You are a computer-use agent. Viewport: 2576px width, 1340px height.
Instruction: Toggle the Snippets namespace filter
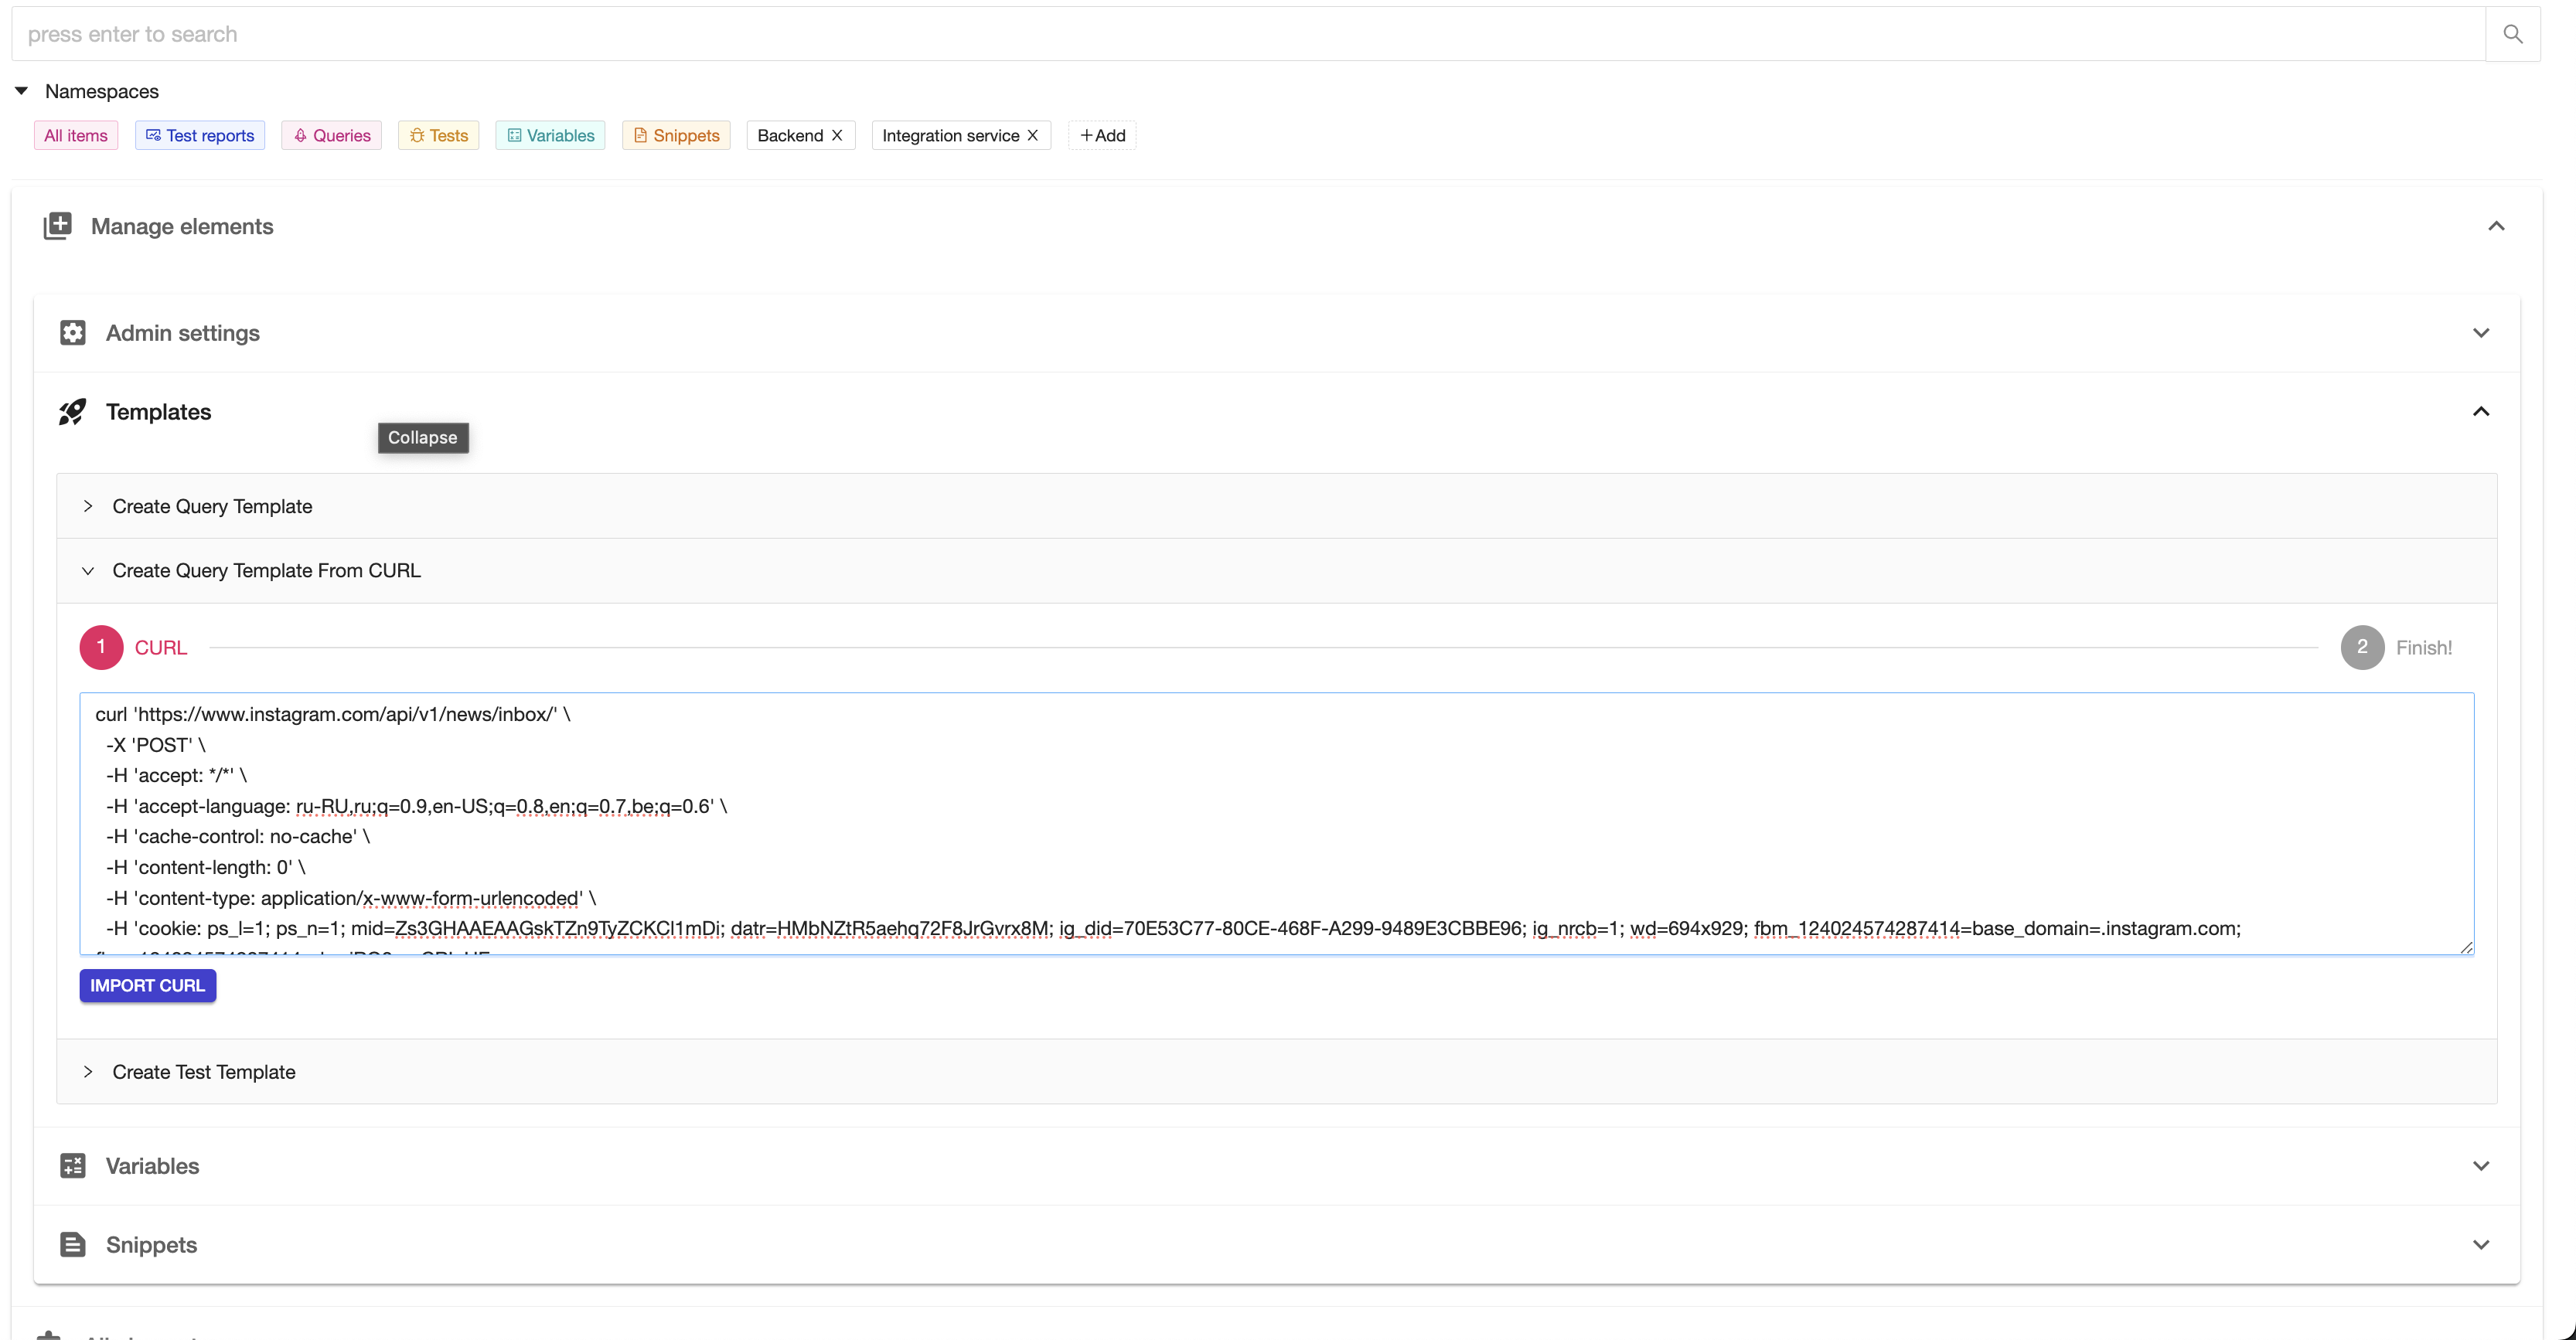click(676, 135)
